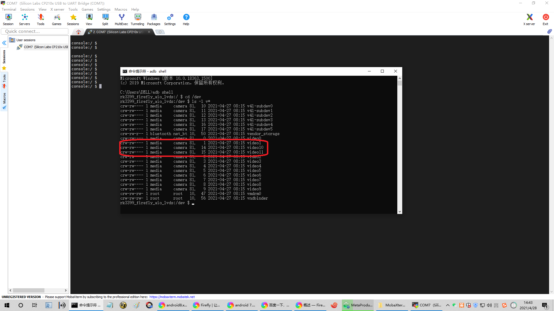Open the MetaProdu taskbar app
The width and height of the screenshot is (554, 311).
click(358, 305)
